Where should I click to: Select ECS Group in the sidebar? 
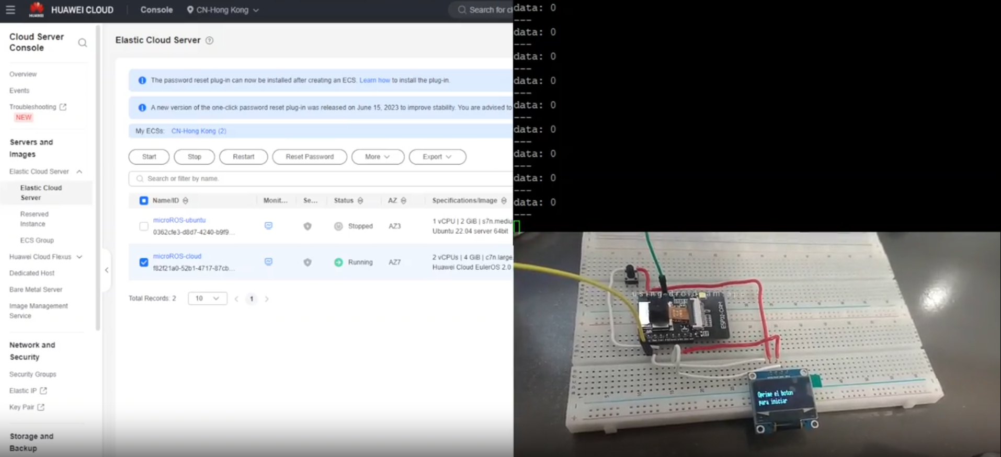[x=37, y=241]
